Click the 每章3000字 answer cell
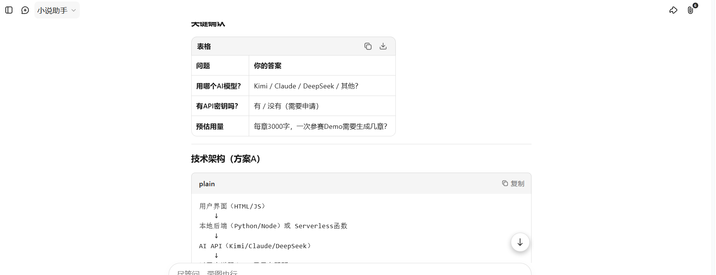 click(320, 127)
